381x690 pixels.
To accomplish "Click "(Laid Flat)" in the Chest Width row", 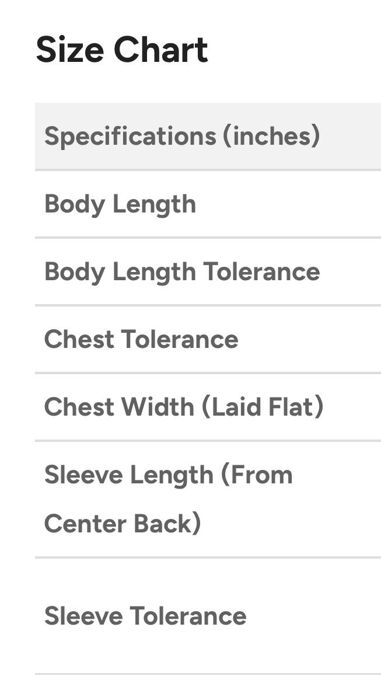I will click(262, 407).
